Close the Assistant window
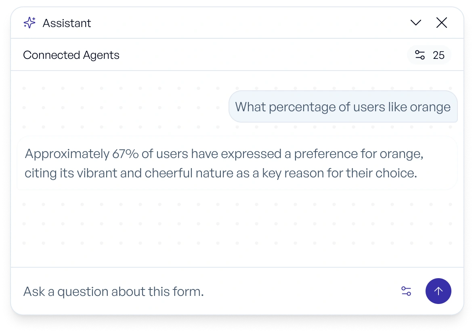This screenshot has height=333, width=474. point(442,23)
